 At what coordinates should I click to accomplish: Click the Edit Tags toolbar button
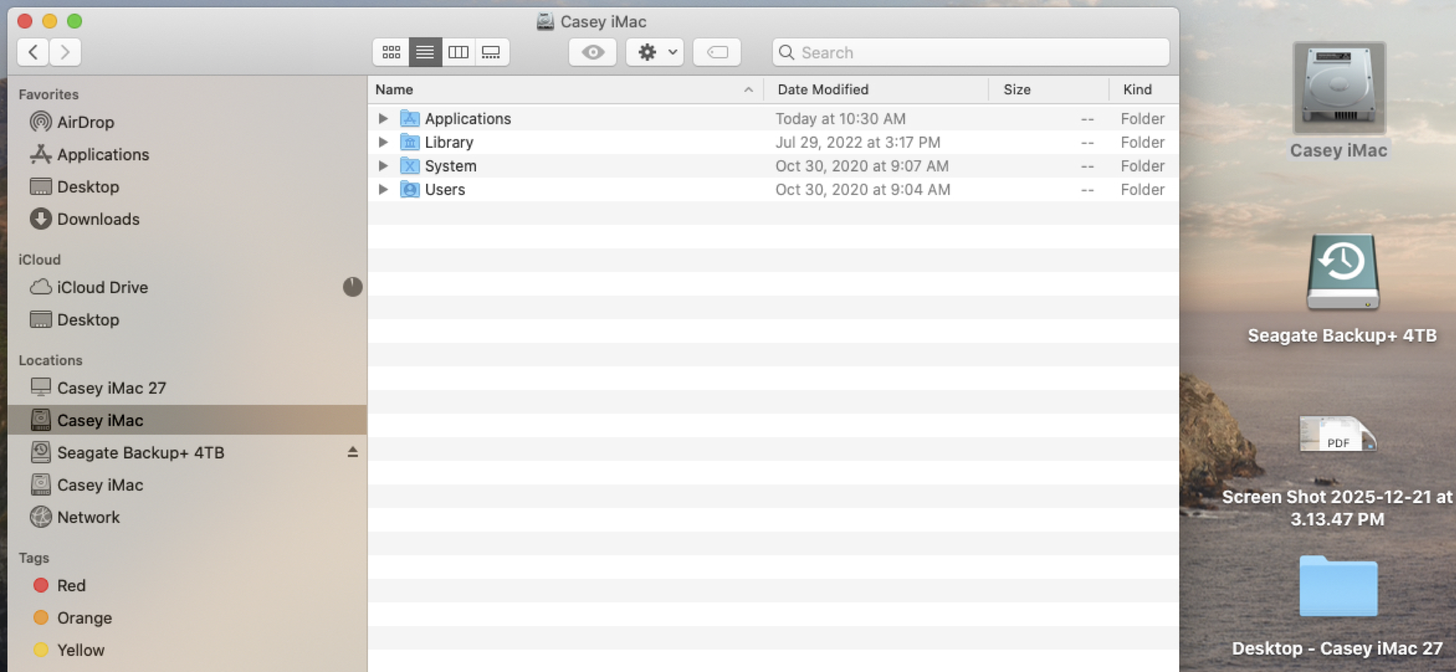point(717,52)
